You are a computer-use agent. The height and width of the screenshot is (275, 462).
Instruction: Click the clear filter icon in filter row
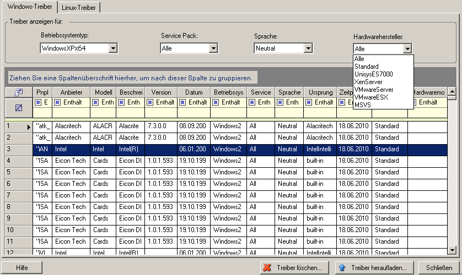pos(18,108)
